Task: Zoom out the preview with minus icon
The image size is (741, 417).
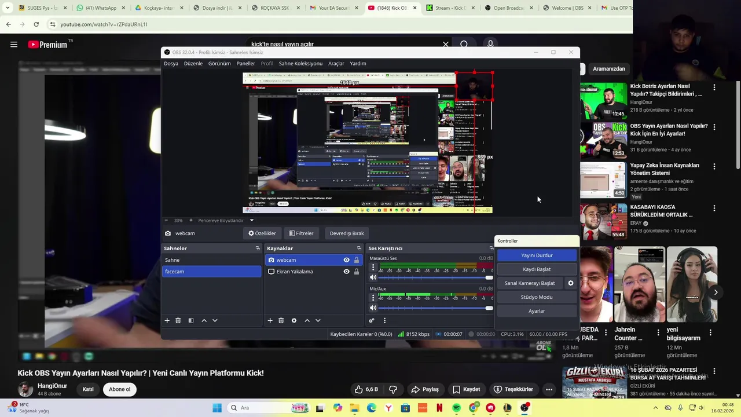Action: [x=166, y=220]
